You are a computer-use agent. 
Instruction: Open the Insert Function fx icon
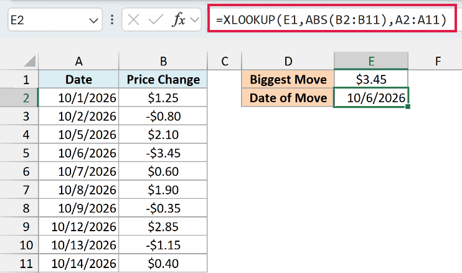(x=179, y=20)
